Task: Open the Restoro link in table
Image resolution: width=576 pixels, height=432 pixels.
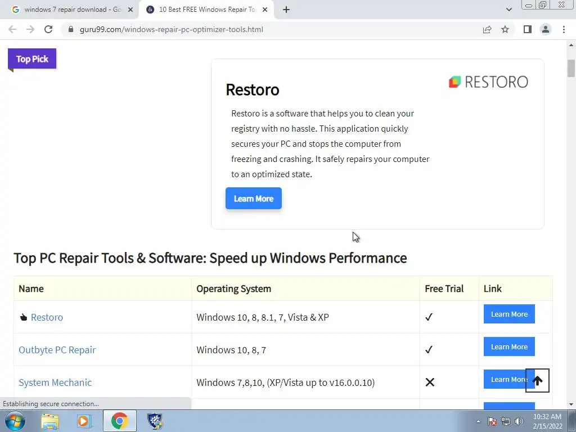Action: pos(47,317)
